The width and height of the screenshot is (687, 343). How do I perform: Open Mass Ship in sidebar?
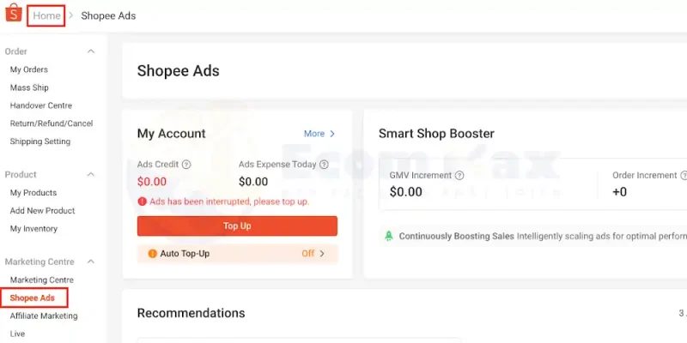click(29, 87)
